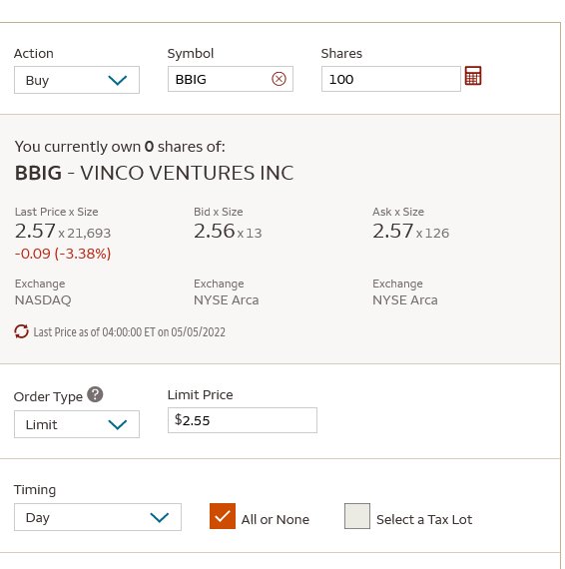565x569 pixels.
Task: Uncheck the All or None checkbox
Action: click(223, 516)
